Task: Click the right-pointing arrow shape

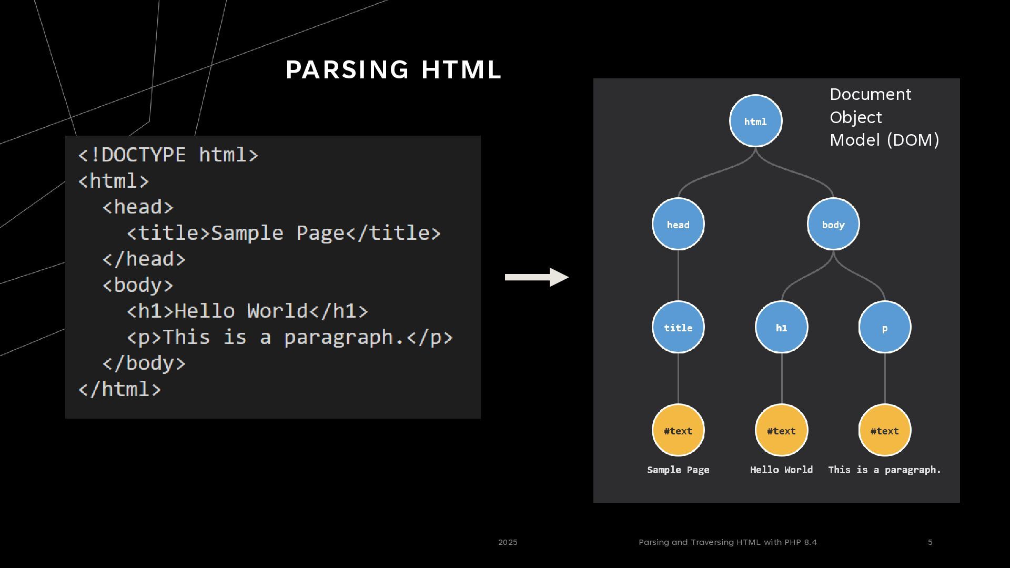Action: [537, 277]
